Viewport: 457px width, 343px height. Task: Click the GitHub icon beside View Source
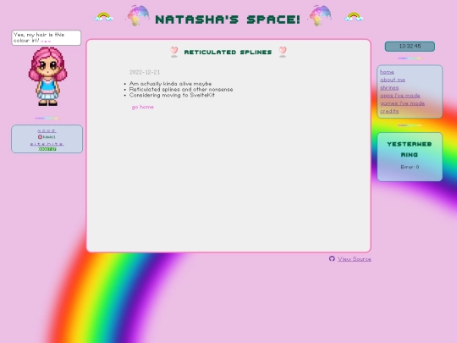[332, 258]
